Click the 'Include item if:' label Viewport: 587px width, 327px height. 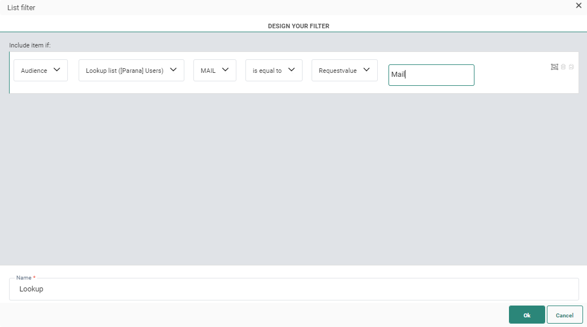pos(30,45)
